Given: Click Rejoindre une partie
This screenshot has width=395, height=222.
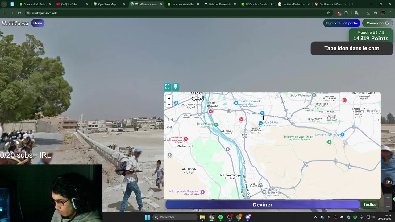Looking at the screenshot, I should coord(342,23).
